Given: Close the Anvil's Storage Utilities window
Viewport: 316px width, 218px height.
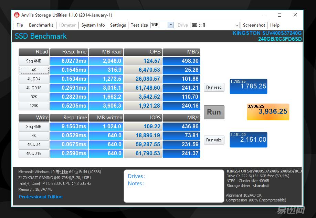Looking at the screenshot, I should (x=295, y=15).
